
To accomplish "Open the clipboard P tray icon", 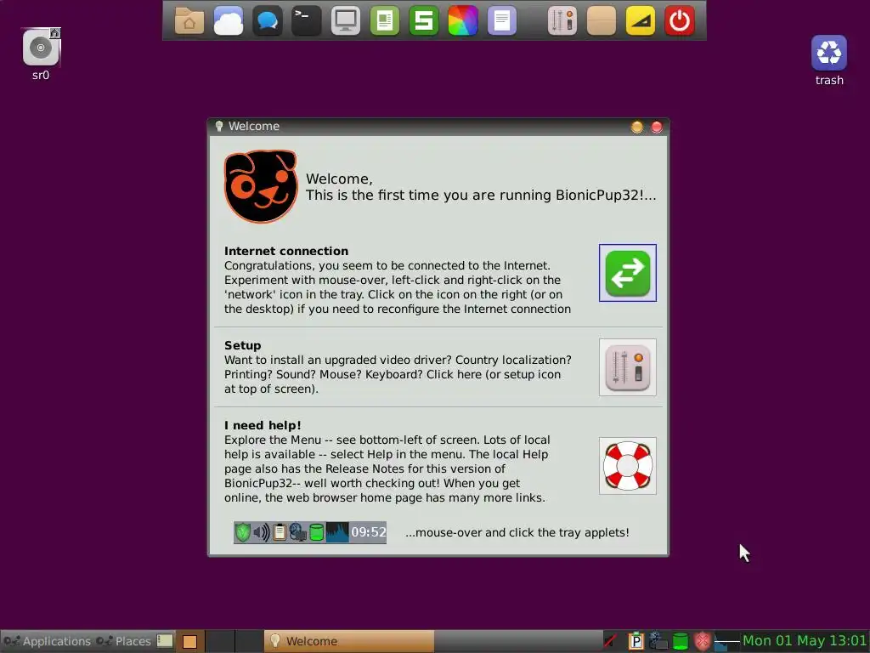I will (x=636, y=641).
